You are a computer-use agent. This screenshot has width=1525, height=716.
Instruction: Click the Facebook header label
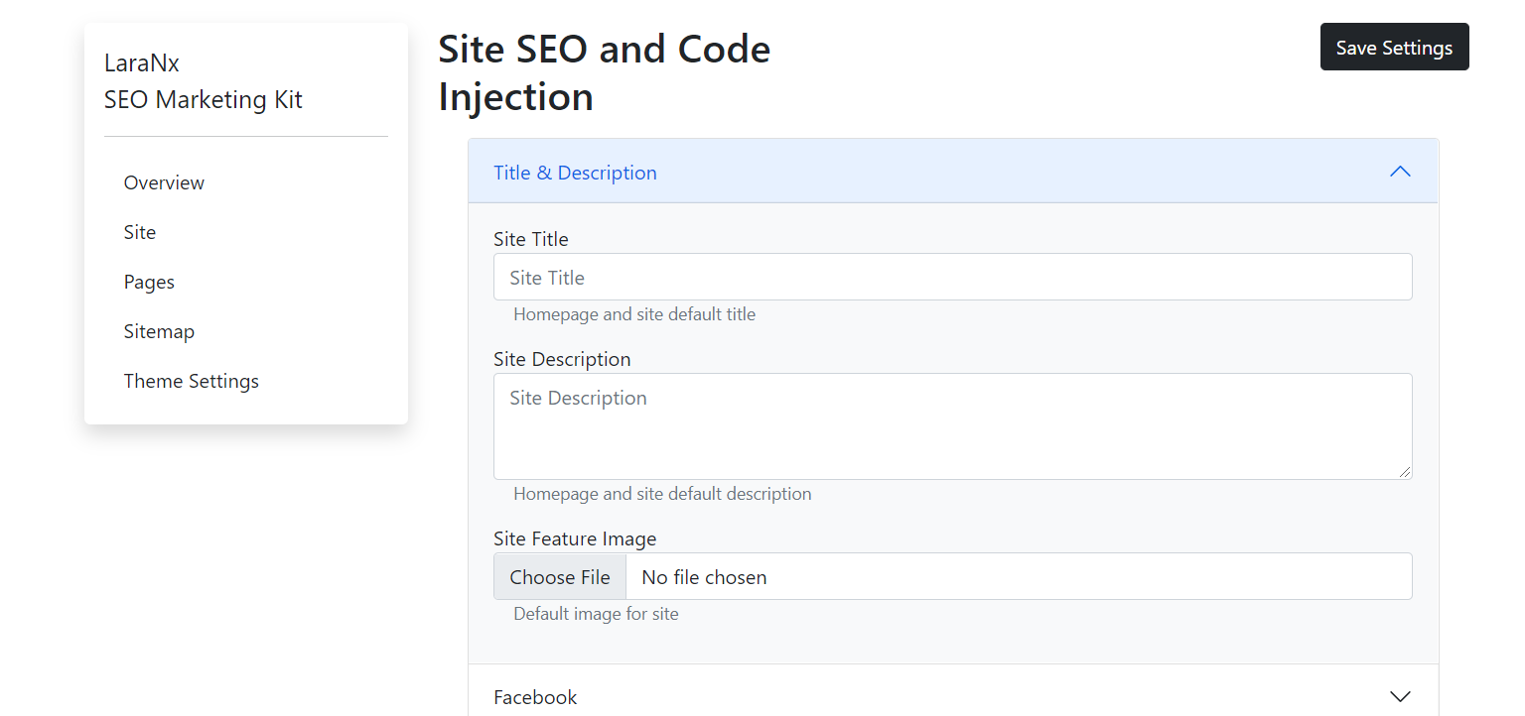tap(535, 696)
